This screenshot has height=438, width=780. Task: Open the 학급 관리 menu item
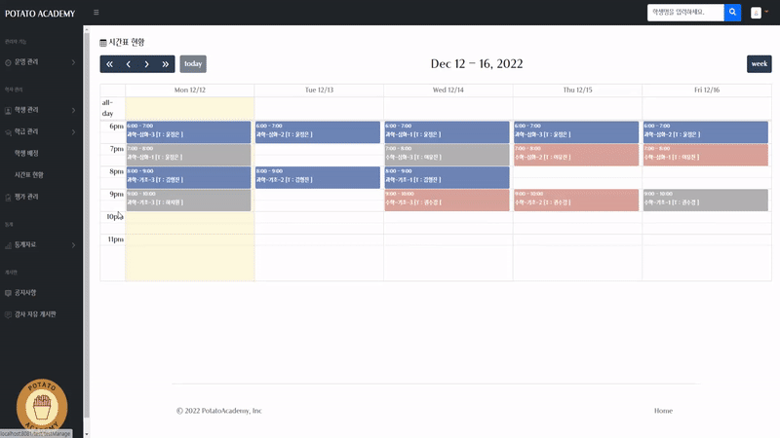(x=26, y=131)
